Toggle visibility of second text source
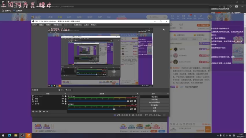 click(63, 99)
